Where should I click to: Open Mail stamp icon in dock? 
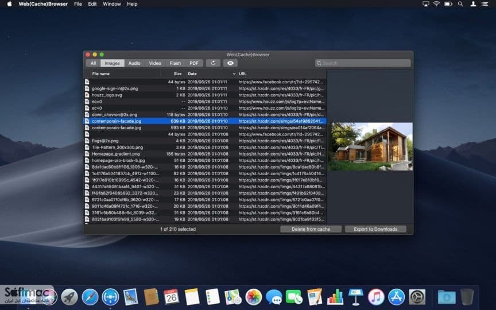131,297
